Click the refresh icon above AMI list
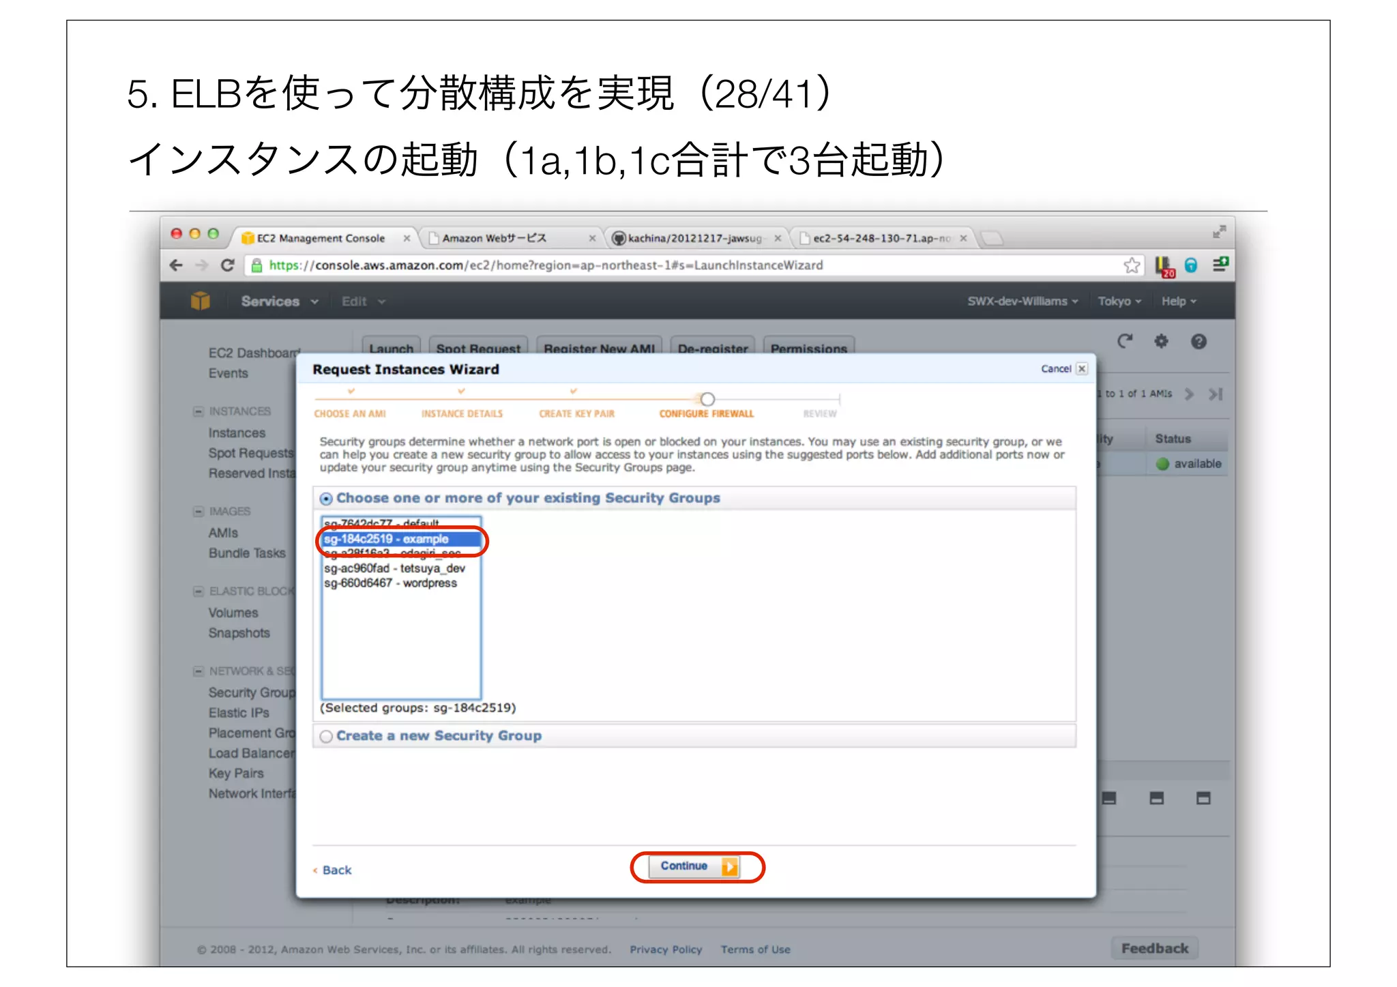The image size is (1397, 987). click(1125, 341)
